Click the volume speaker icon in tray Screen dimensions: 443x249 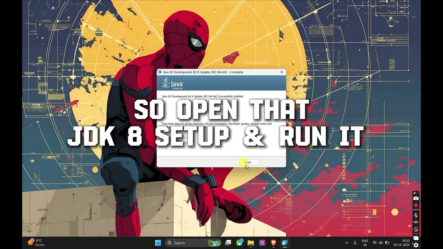(381, 243)
